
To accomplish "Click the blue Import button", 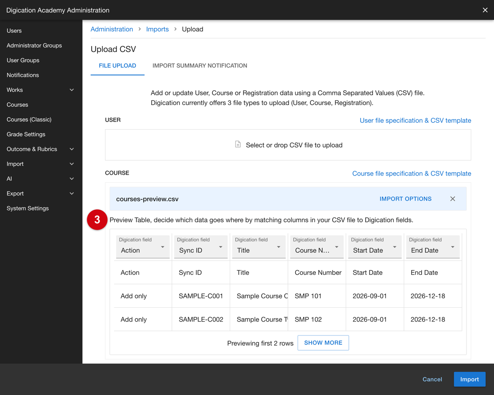I will (x=469, y=379).
